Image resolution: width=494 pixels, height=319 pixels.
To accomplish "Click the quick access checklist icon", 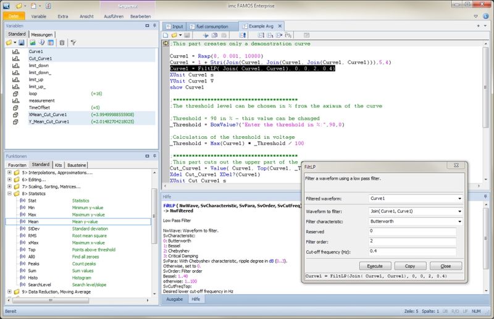I will pos(48,6).
